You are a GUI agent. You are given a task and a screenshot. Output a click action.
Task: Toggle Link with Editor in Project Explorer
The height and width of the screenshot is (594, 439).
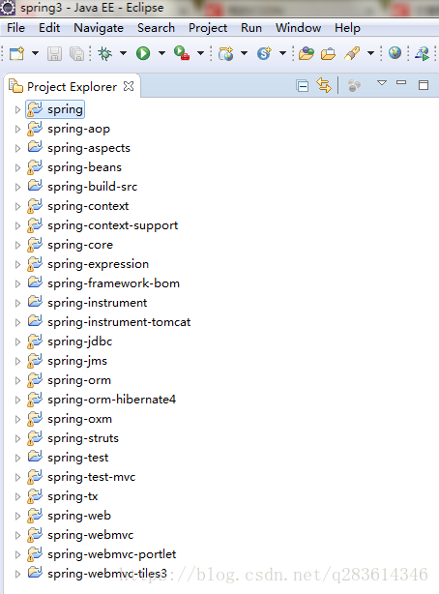coord(324,85)
